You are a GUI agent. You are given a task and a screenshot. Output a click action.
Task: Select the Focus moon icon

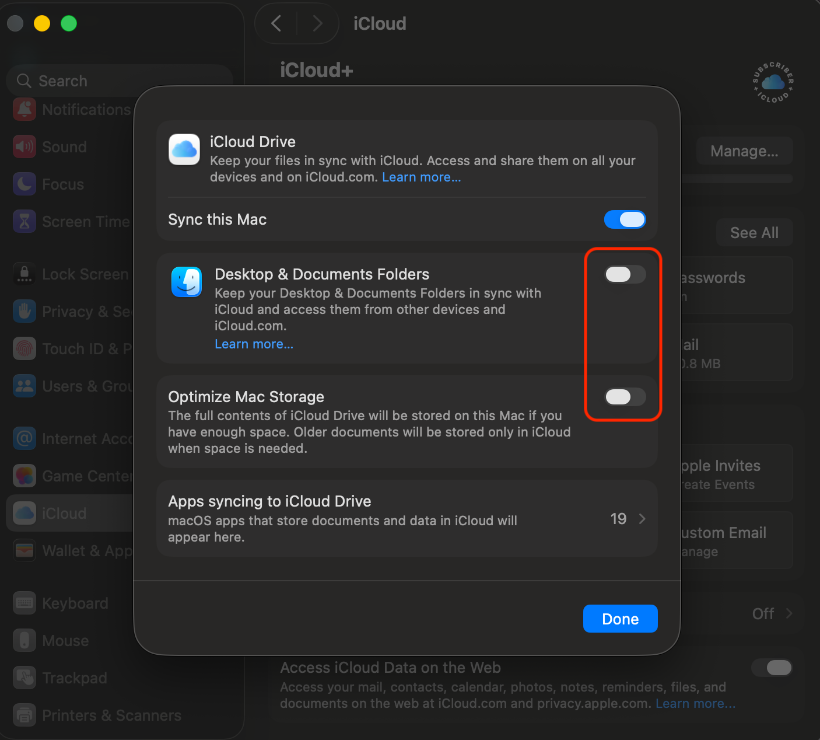coord(24,184)
